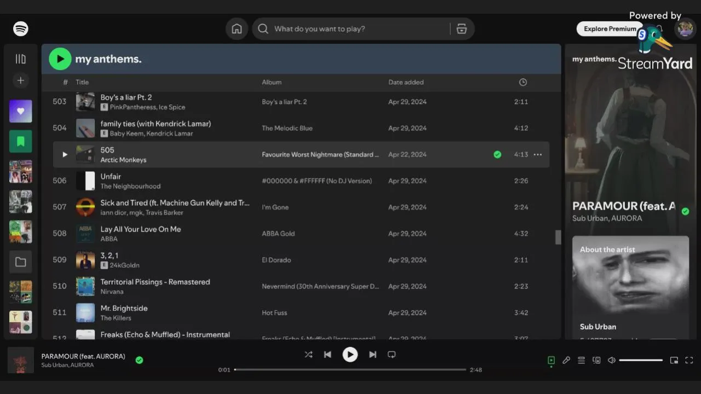Open Connect to a device icon
Image resolution: width=701 pixels, height=394 pixels.
[x=596, y=360]
